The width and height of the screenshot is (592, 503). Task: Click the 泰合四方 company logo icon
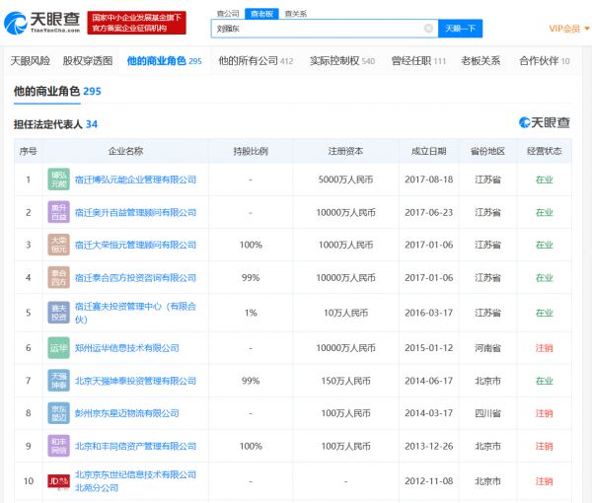(x=58, y=278)
